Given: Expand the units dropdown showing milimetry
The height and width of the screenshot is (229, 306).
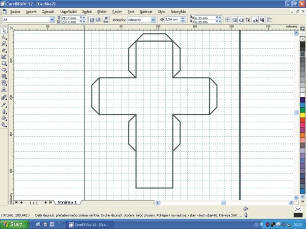Looking at the screenshot, I should tap(153, 20).
